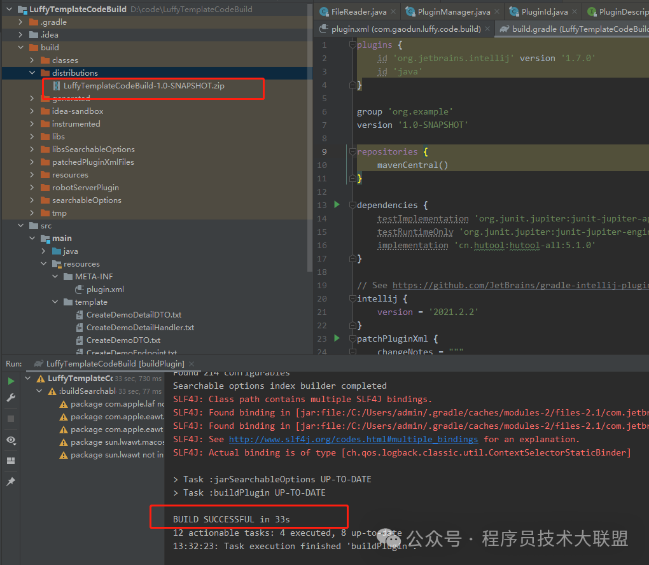Expand the buildPlugin task output
This screenshot has width=649, height=565.
coord(176,493)
